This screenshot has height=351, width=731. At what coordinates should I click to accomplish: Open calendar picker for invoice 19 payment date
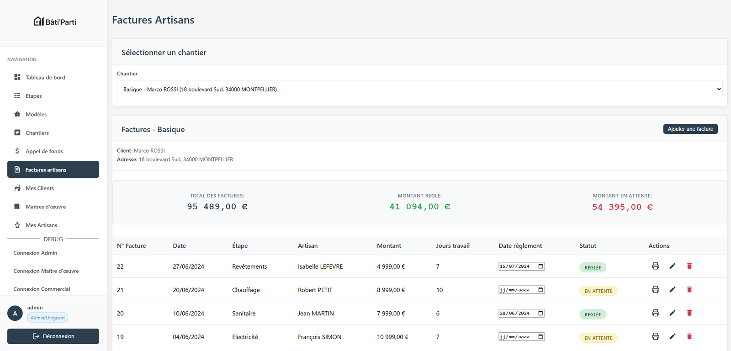pos(540,337)
